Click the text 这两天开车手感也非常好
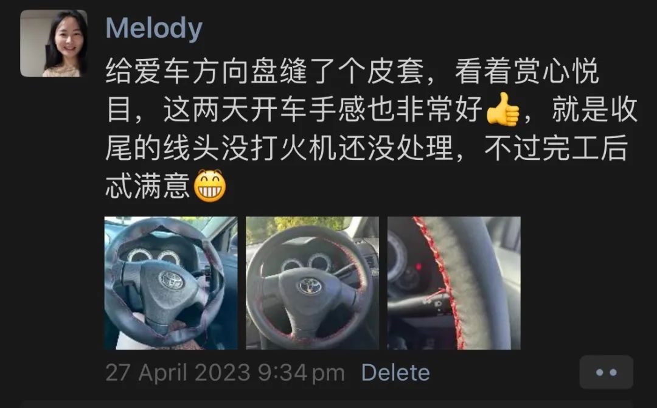This screenshot has height=408, width=657. click(322, 109)
